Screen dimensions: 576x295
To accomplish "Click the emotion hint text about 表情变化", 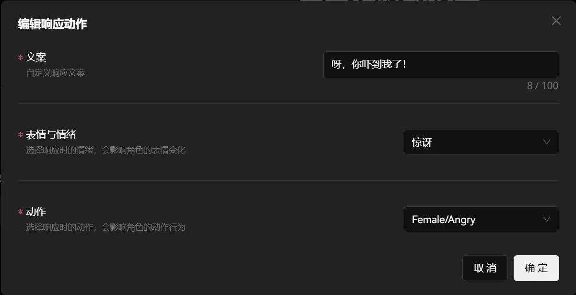I will point(106,150).
